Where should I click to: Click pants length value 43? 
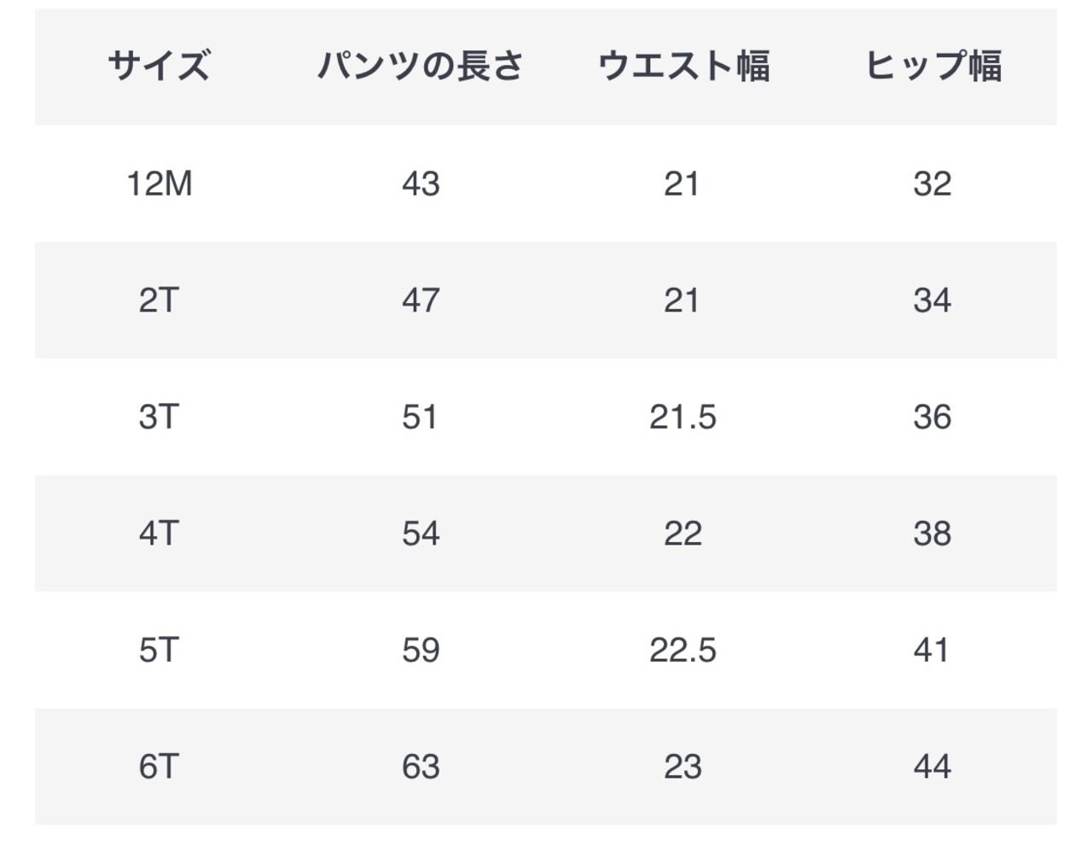pyautogui.click(x=421, y=184)
